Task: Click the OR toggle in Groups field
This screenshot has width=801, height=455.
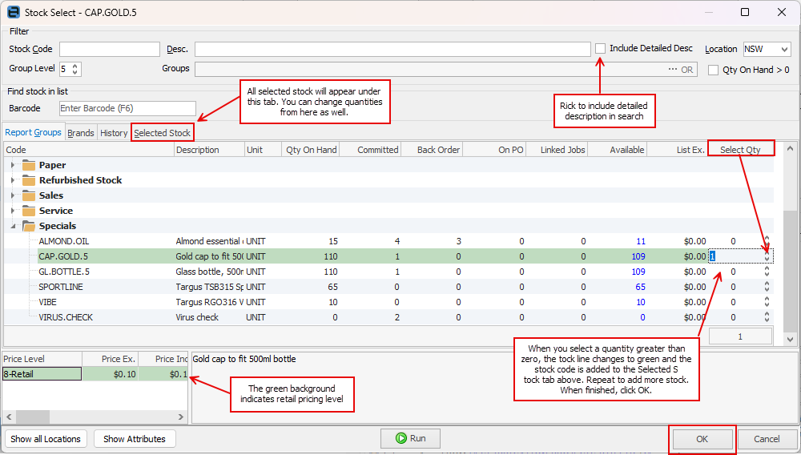Action: (x=687, y=70)
